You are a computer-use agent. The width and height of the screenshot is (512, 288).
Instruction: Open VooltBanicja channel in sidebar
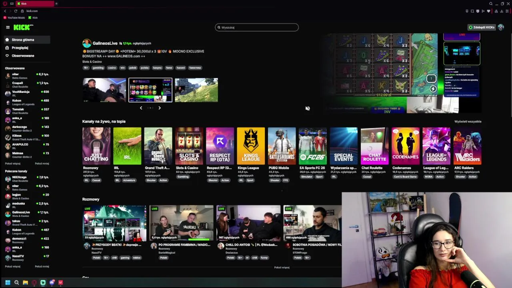point(27,93)
